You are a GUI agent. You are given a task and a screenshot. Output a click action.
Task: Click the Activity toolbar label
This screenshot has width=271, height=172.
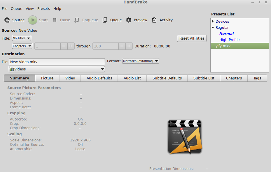click(x=166, y=20)
